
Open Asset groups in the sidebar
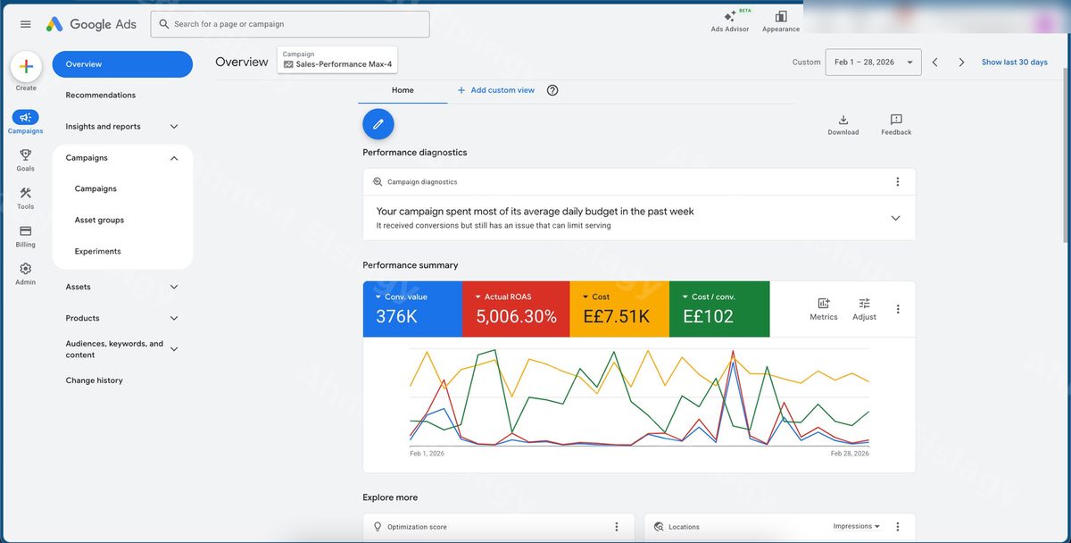coord(99,221)
